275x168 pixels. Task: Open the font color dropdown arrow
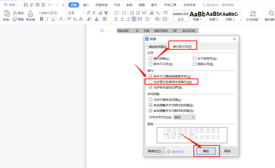tap(100, 19)
